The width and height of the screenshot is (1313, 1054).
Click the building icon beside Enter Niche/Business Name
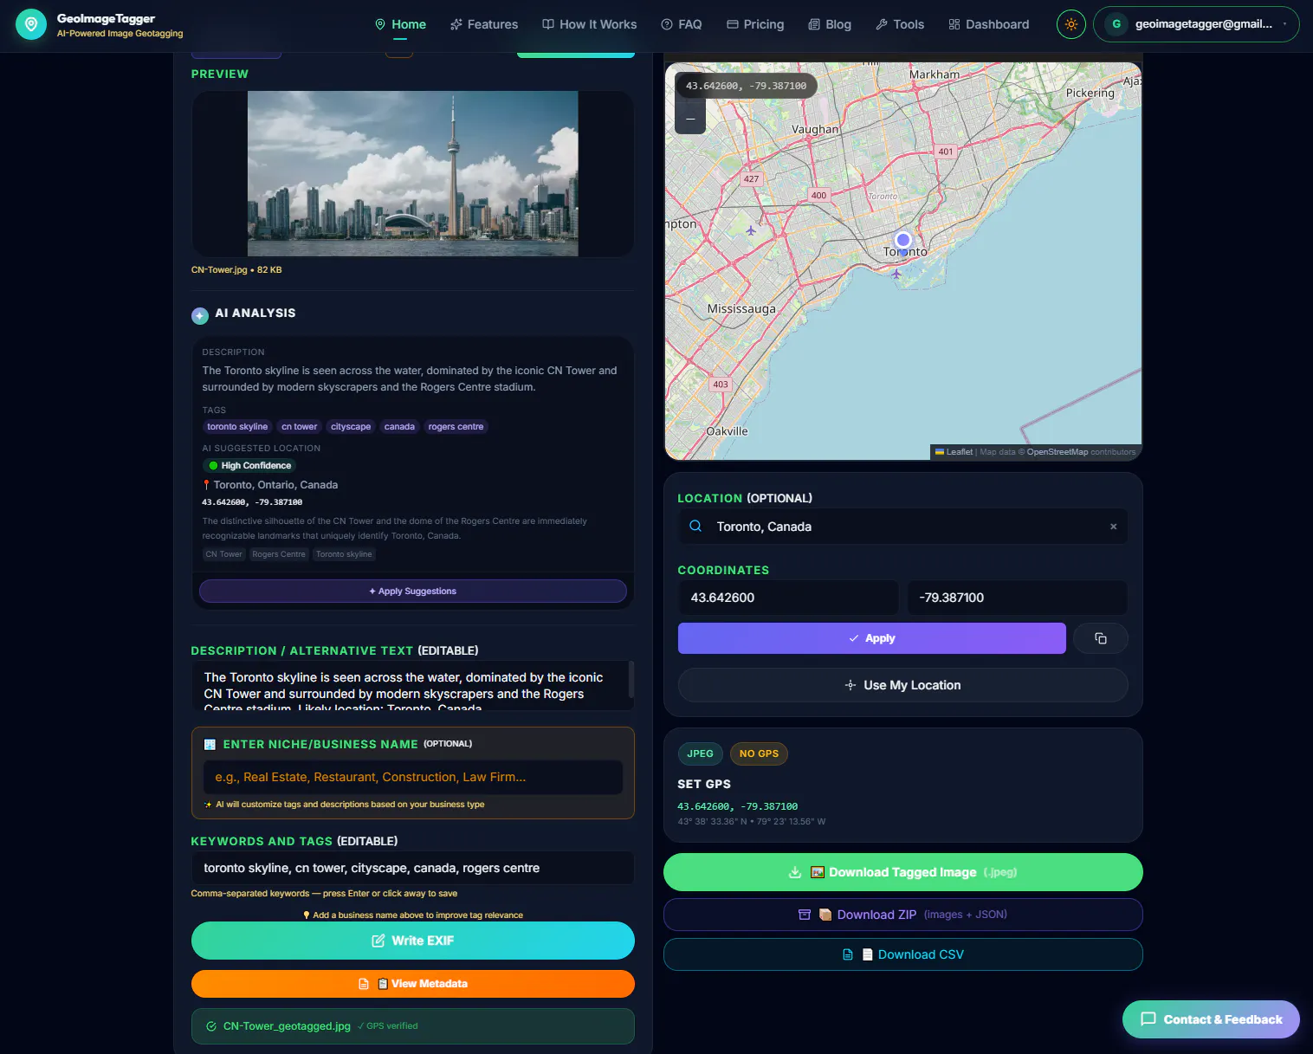[x=210, y=745]
